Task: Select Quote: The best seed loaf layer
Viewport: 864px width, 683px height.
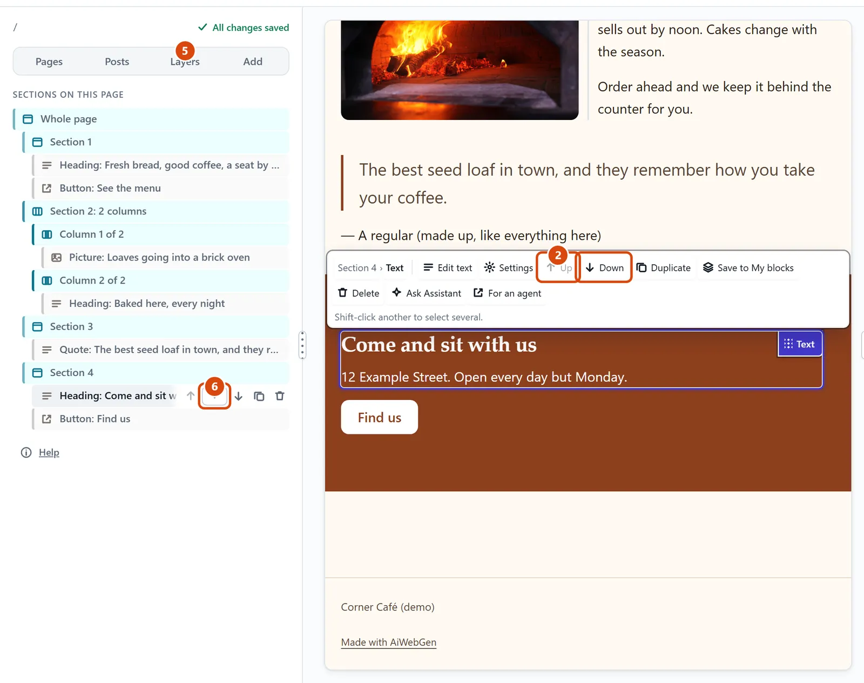Action: pyautogui.click(x=161, y=350)
